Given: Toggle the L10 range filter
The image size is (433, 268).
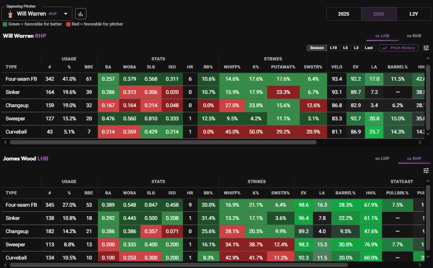Looking at the screenshot, I should pyautogui.click(x=333, y=48).
